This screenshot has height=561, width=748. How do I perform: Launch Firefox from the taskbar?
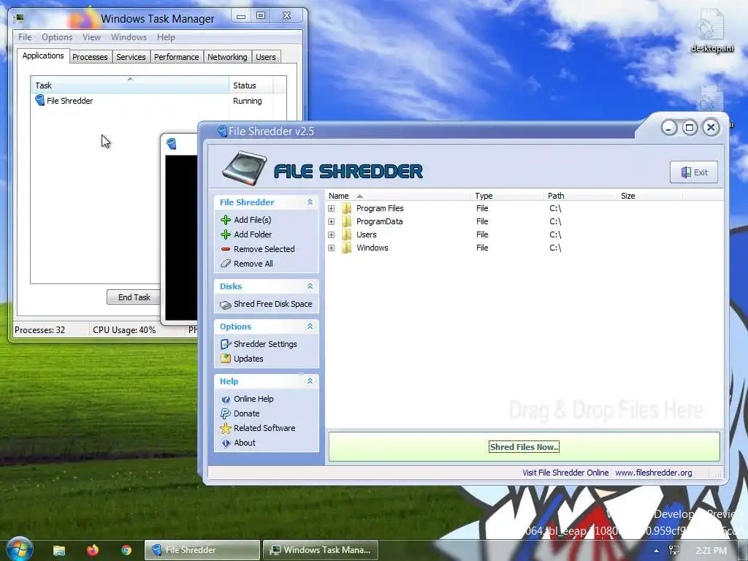tap(93, 550)
